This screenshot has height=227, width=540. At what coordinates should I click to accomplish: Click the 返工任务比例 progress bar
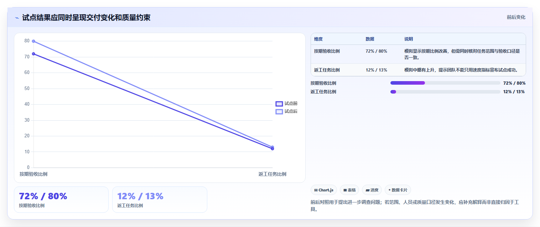(445, 92)
